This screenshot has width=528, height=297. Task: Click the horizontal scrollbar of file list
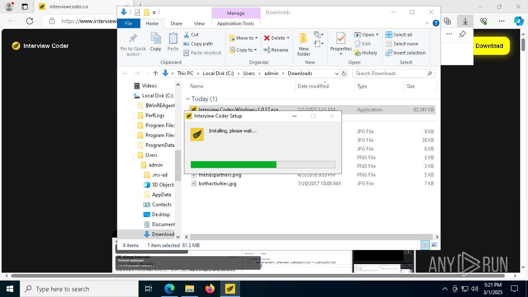pyautogui.click(x=311, y=237)
